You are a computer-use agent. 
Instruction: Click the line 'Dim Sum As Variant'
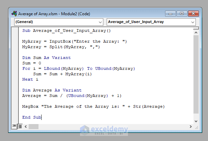(47, 58)
